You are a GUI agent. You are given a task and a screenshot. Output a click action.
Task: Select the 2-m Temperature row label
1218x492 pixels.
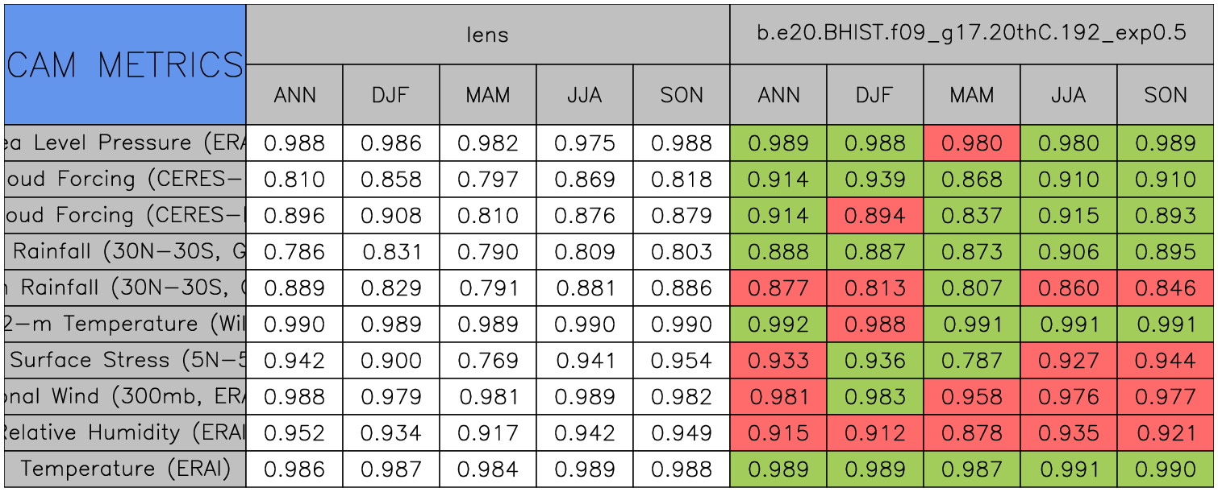[x=125, y=325]
